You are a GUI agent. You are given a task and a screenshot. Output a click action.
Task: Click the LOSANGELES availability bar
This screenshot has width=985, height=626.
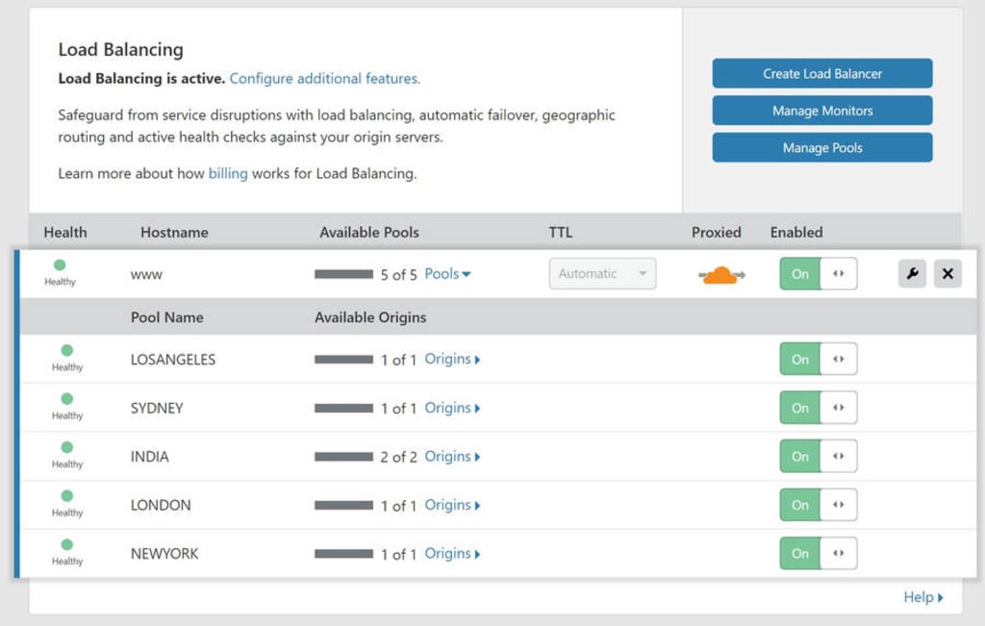pyautogui.click(x=343, y=360)
